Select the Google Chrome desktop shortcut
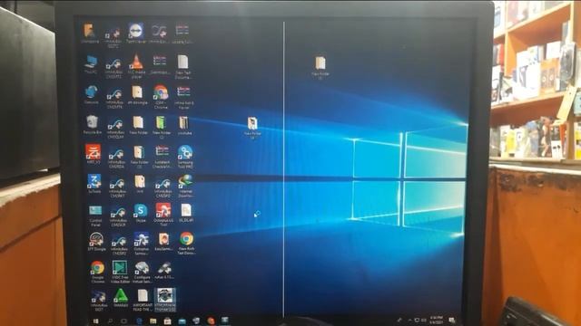 [x=97, y=272]
